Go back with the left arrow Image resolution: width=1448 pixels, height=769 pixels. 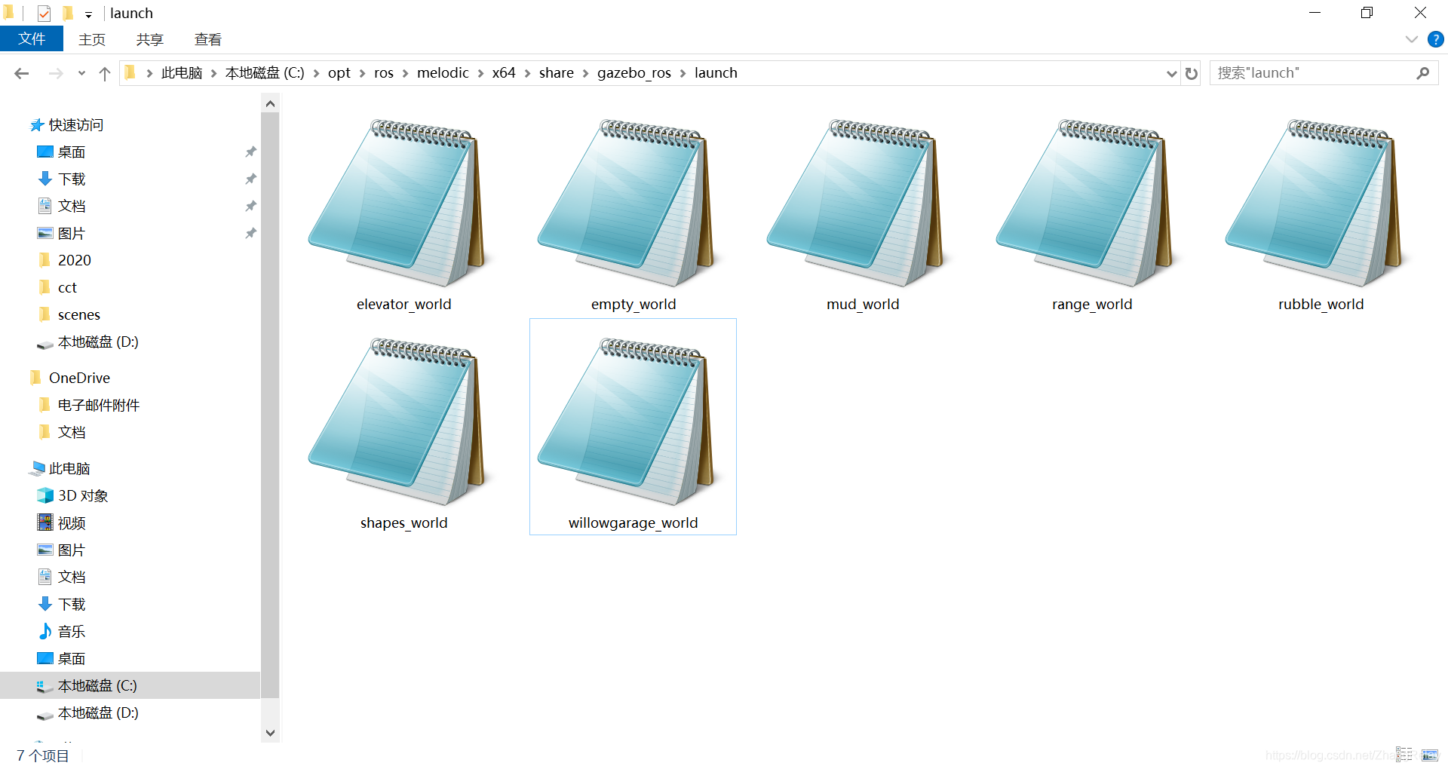[x=22, y=73]
